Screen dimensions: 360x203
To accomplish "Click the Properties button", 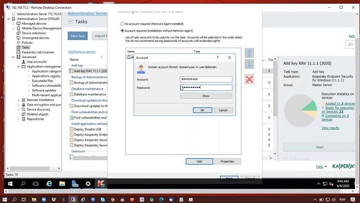I will coord(227,161).
